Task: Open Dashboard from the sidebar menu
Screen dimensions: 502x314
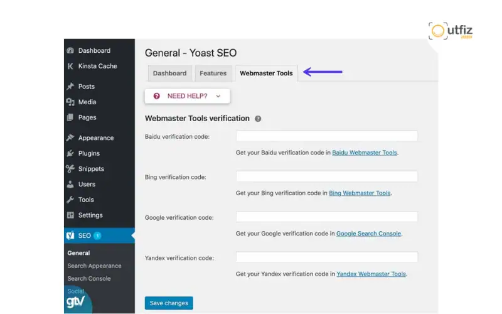Action: (95, 51)
